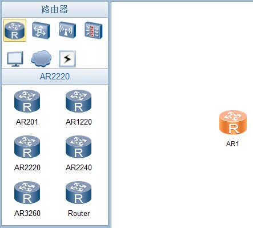The height and width of the screenshot is (228, 253).
Task: Click the AR2240 text label
Action: click(x=79, y=167)
